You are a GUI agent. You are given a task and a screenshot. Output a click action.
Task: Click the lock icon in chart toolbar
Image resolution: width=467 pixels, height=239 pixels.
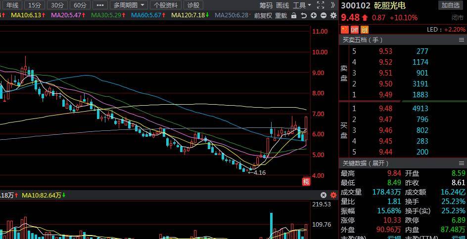(294, 16)
